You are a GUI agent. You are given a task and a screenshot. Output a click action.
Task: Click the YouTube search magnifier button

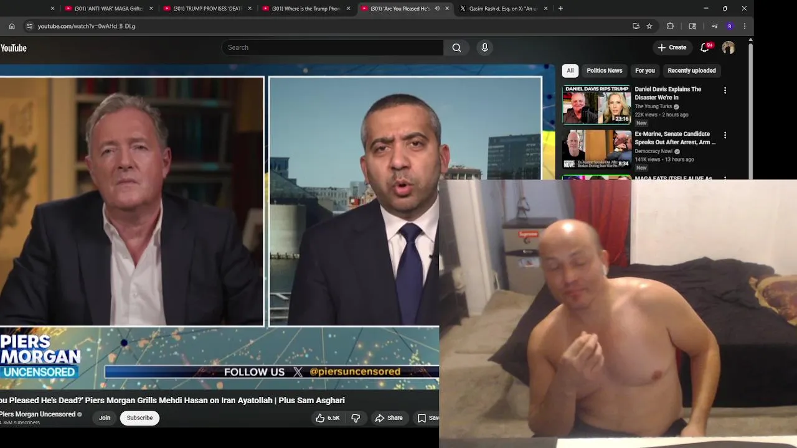point(456,47)
